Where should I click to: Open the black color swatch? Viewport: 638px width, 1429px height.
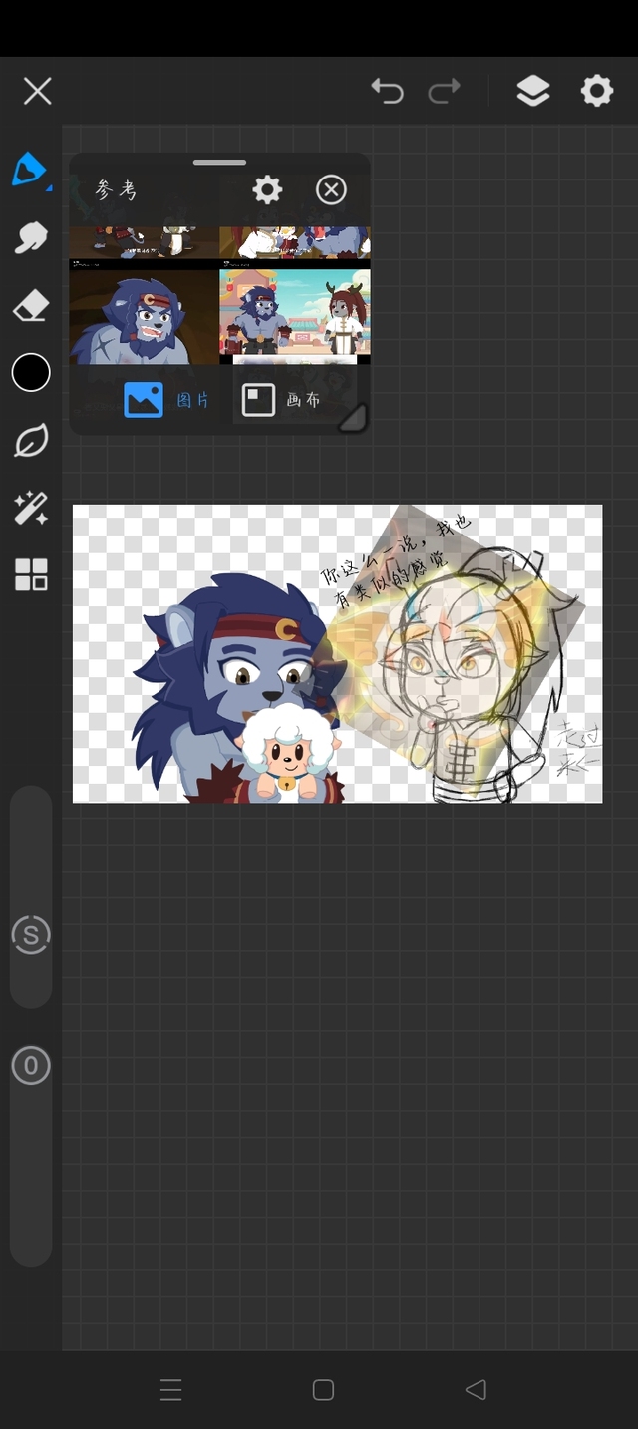tap(31, 373)
